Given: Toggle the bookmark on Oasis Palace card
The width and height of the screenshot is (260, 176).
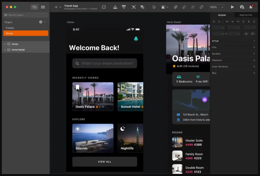Looking at the screenshot, I should pyautogui.click(x=77, y=87).
